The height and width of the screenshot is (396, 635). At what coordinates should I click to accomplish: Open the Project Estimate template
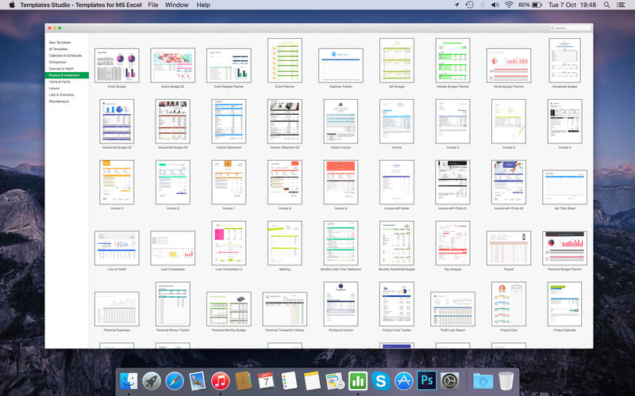click(564, 304)
